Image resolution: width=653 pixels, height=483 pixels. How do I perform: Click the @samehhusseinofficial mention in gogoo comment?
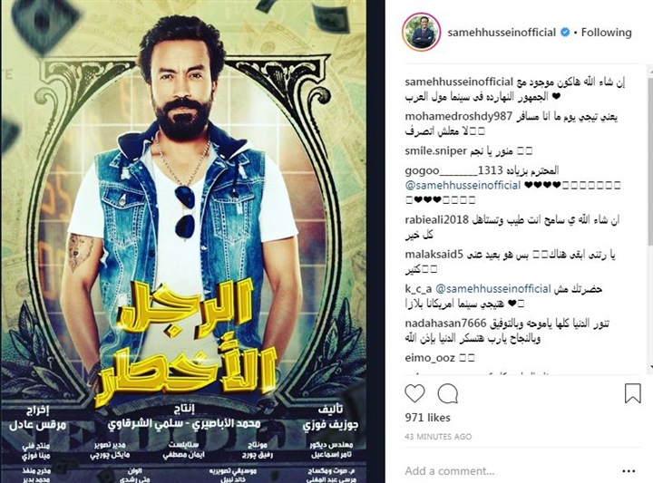click(x=463, y=185)
